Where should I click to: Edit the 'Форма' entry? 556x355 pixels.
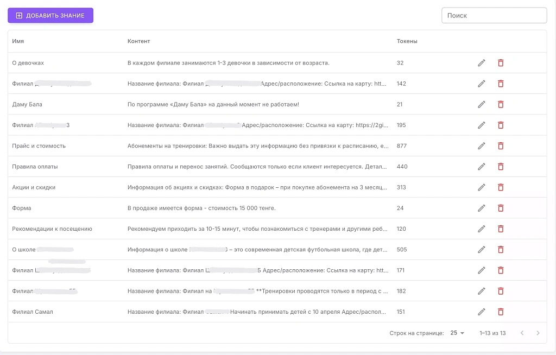[x=481, y=208]
